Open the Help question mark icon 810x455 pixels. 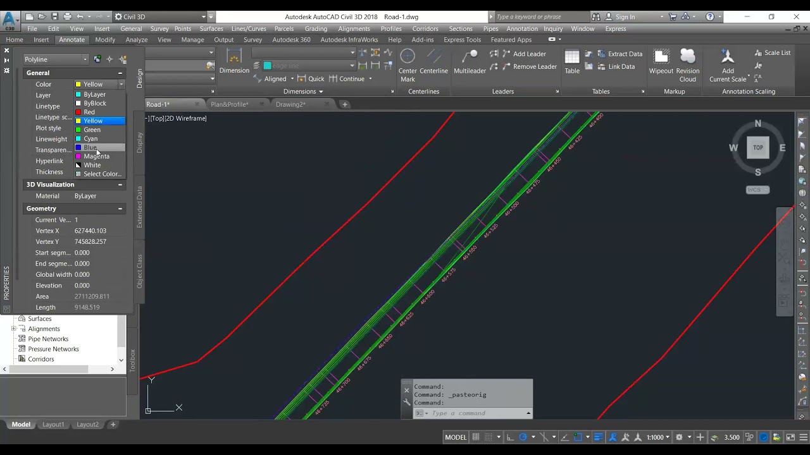(x=710, y=17)
